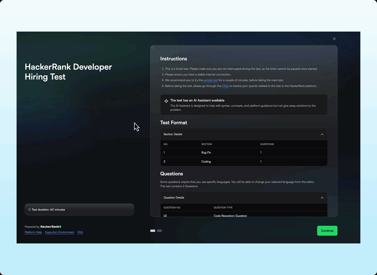Click the green Continue button

pos(327,231)
